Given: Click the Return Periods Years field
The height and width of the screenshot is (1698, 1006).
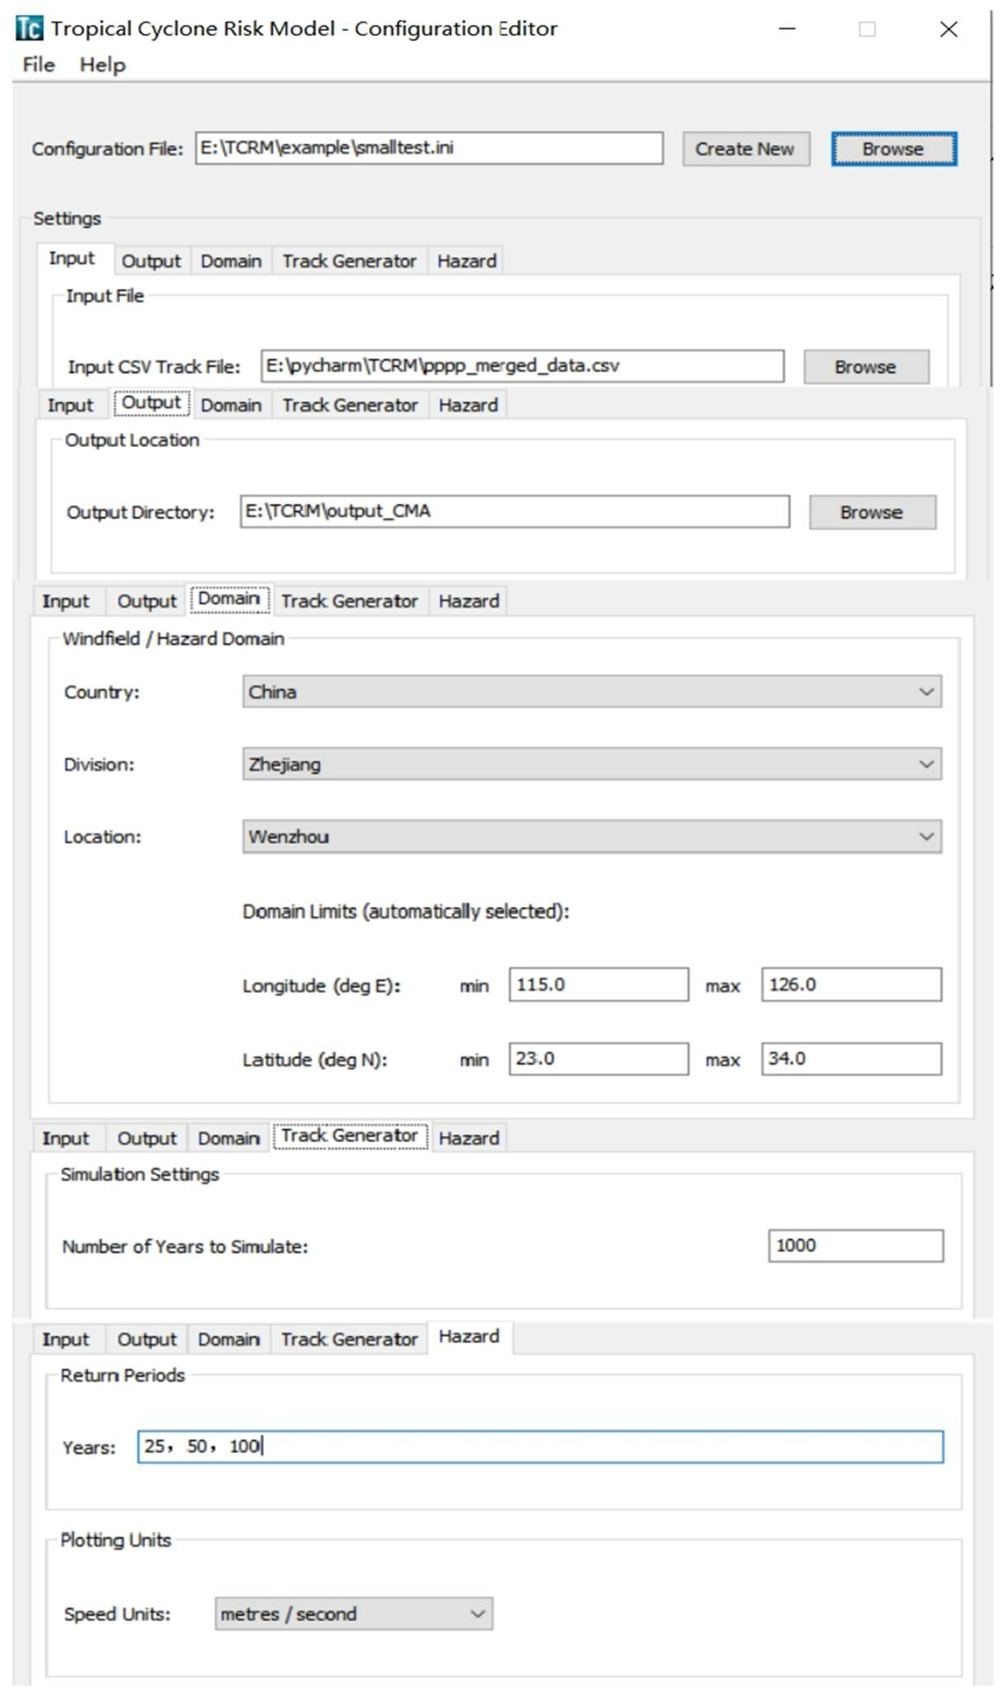Looking at the screenshot, I should tap(540, 1447).
